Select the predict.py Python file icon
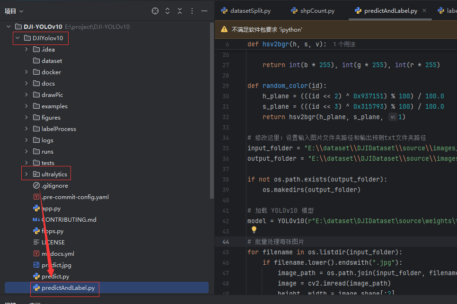This screenshot has height=304, width=457. [x=36, y=276]
